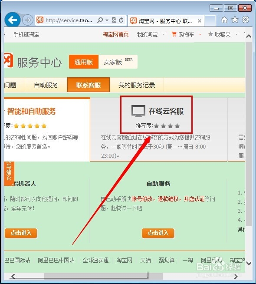Click the horizontal scrollbar left arrow
Viewport: 256px width, 284px height.
pyautogui.click(x=13, y=276)
